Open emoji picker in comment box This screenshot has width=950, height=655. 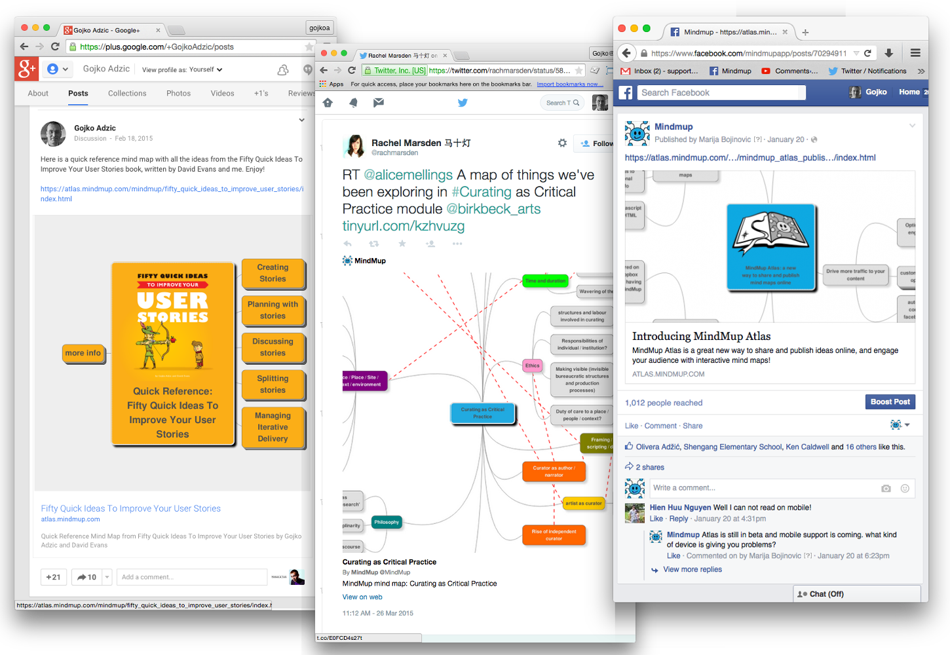(905, 488)
